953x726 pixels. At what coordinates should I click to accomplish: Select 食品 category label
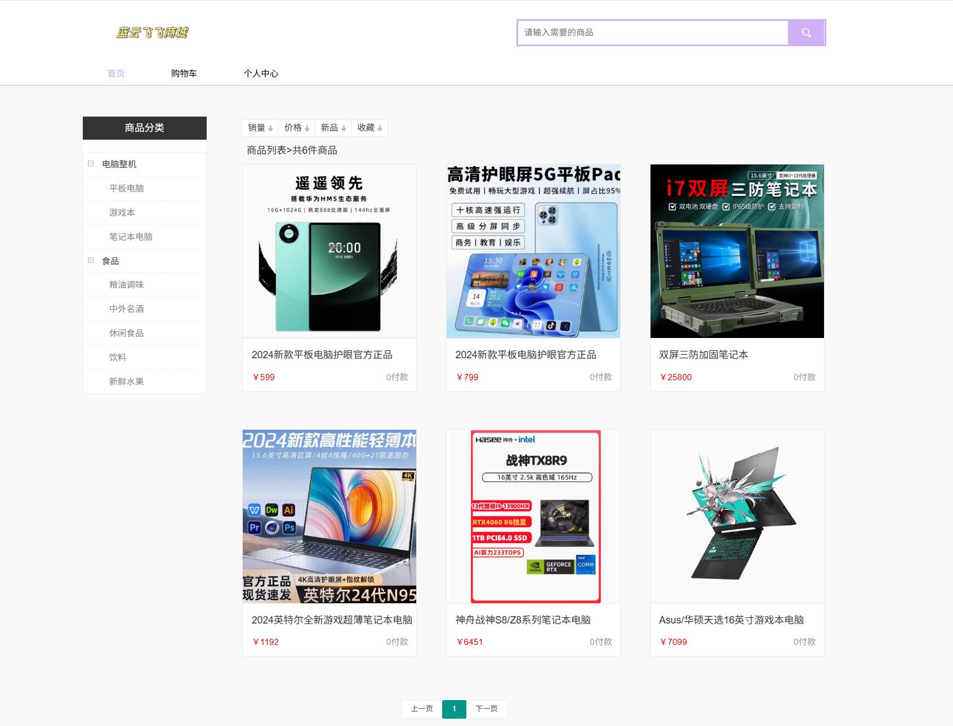pyautogui.click(x=110, y=261)
